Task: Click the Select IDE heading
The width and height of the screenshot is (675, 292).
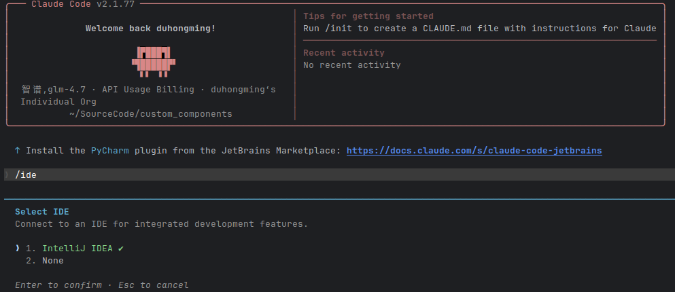Action: coord(42,212)
